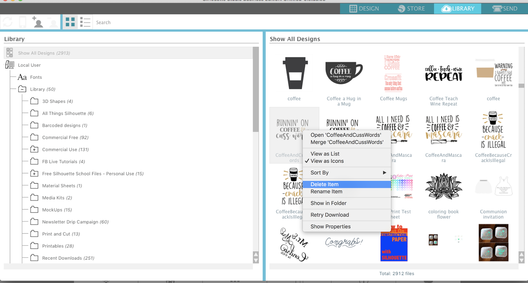Select the Construction Paper with Silhouette thumbnail
This screenshot has width=528, height=283.
pyautogui.click(x=394, y=243)
